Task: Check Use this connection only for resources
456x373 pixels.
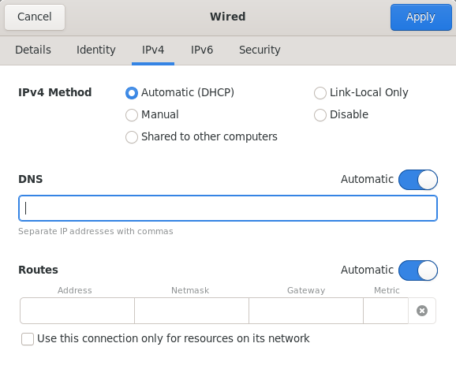Action: click(28, 339)
